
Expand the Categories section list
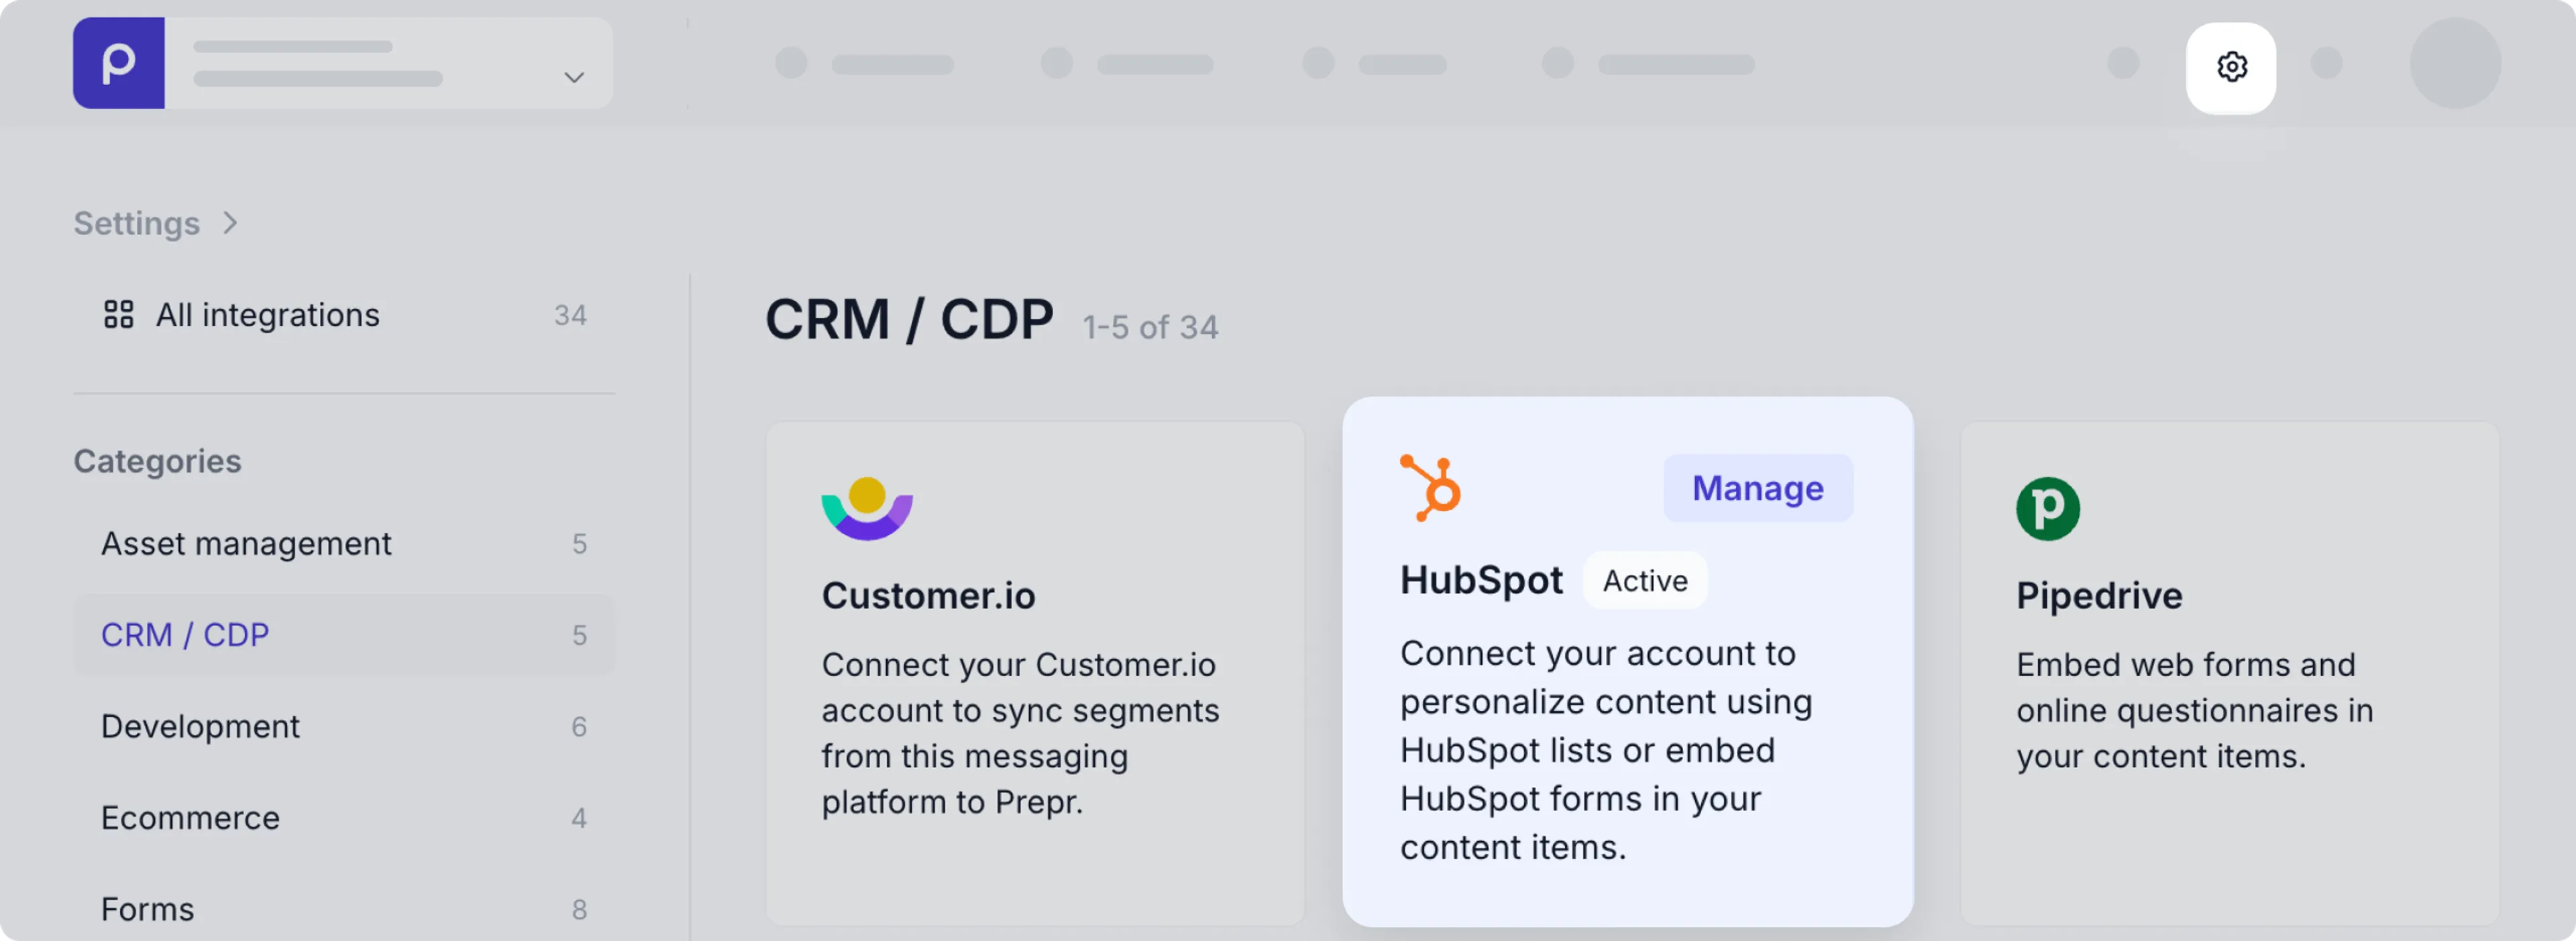click(x=157, y=460)
